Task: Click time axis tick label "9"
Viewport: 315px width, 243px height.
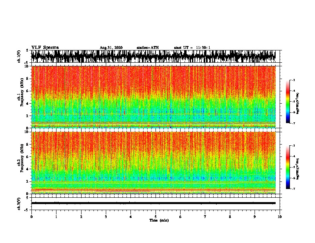Action: [x=255, y=217]
